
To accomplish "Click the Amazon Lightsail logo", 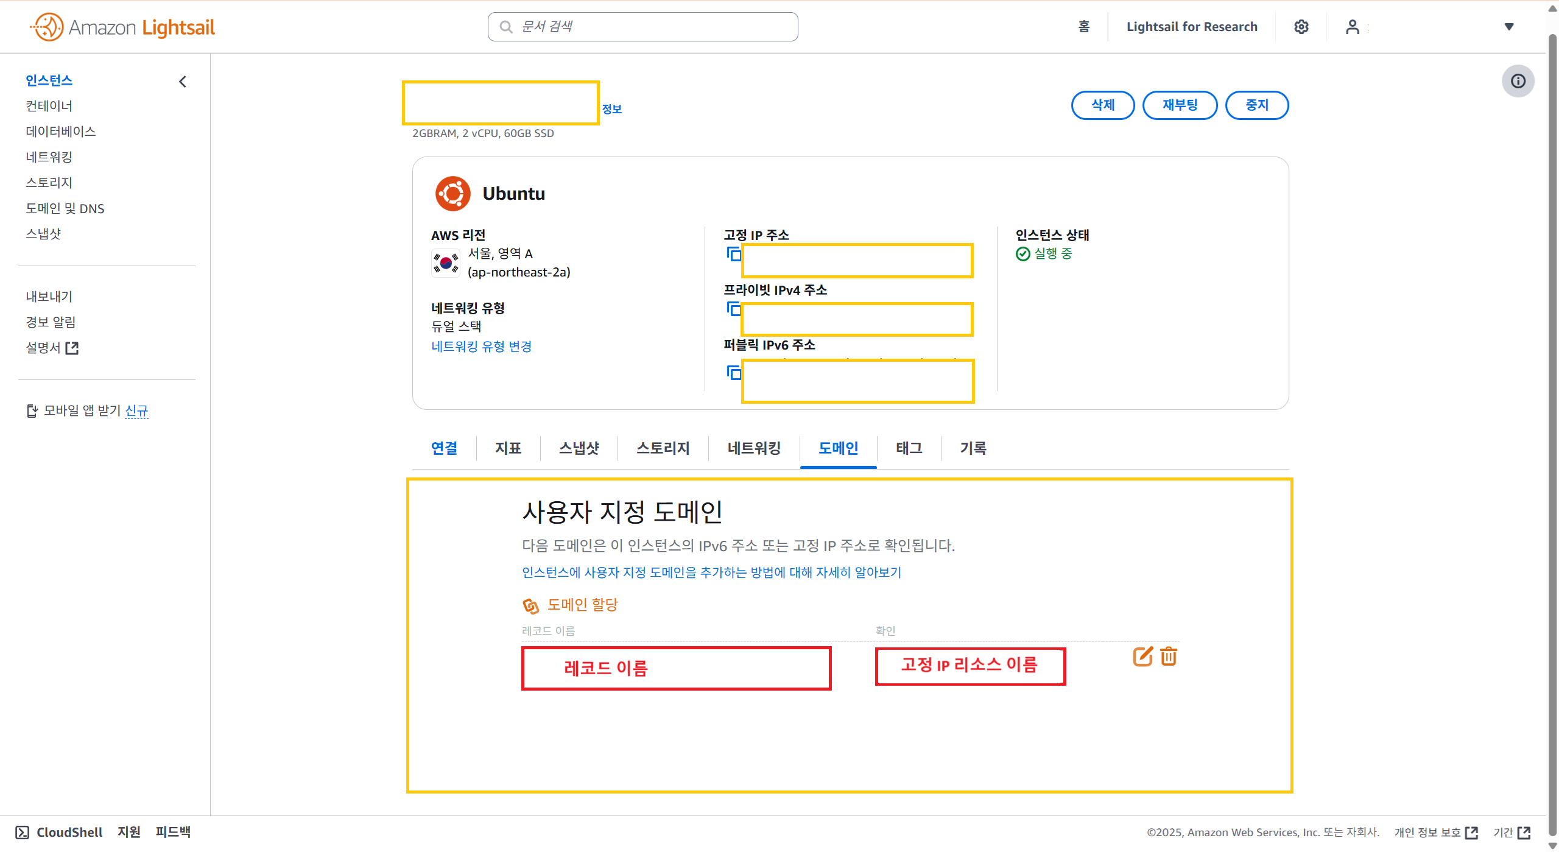I will (x=122, y=27).
